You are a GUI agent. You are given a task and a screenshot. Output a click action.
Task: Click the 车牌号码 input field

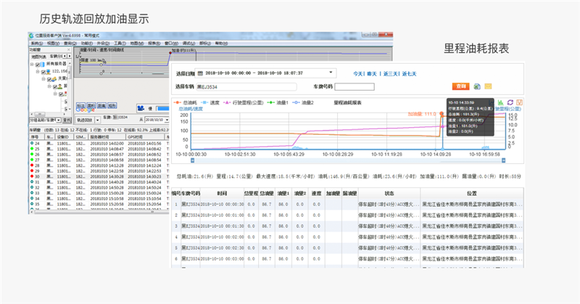pyautogui.click(x=355, y=86)
